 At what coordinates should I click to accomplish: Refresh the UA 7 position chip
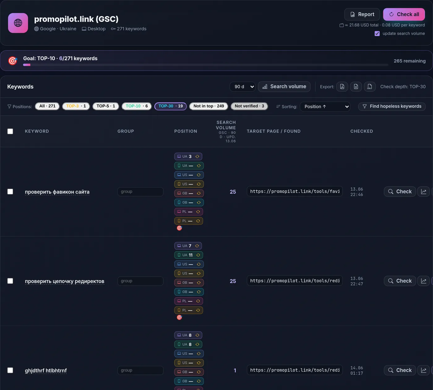197,246
